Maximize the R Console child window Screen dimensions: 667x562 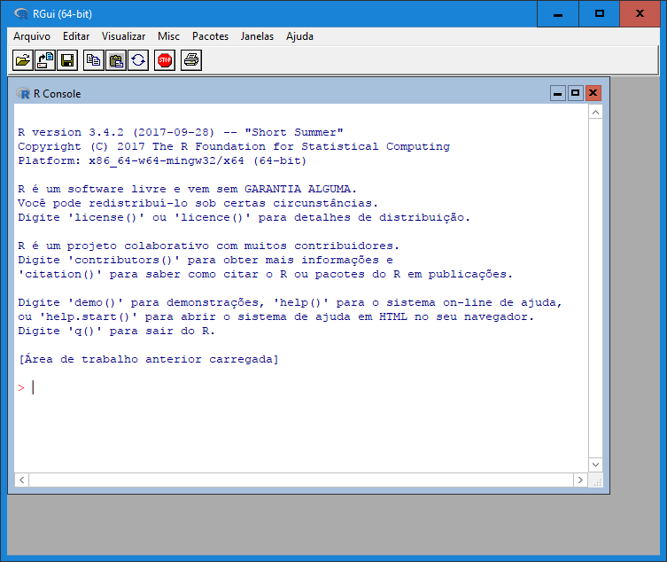pyautogui.click(x=575, y=93)
